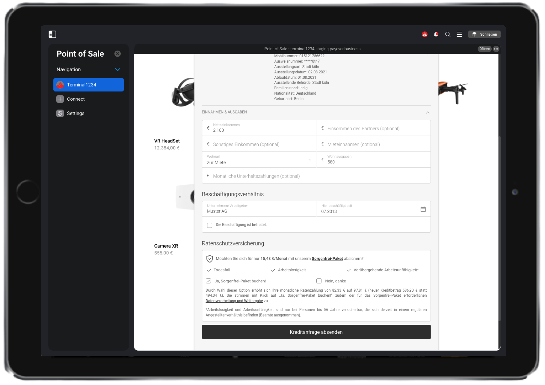Click the Todesfall coverage item
The height and width of the screenshot is (385, 545).
(x=219, y=270)
